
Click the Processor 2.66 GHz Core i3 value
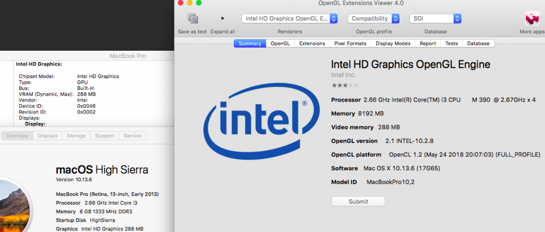(450, 100)
